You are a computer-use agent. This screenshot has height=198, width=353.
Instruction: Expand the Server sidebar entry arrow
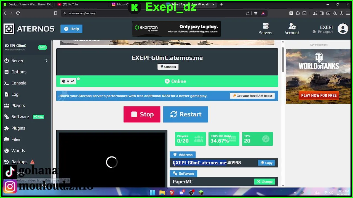46,61
